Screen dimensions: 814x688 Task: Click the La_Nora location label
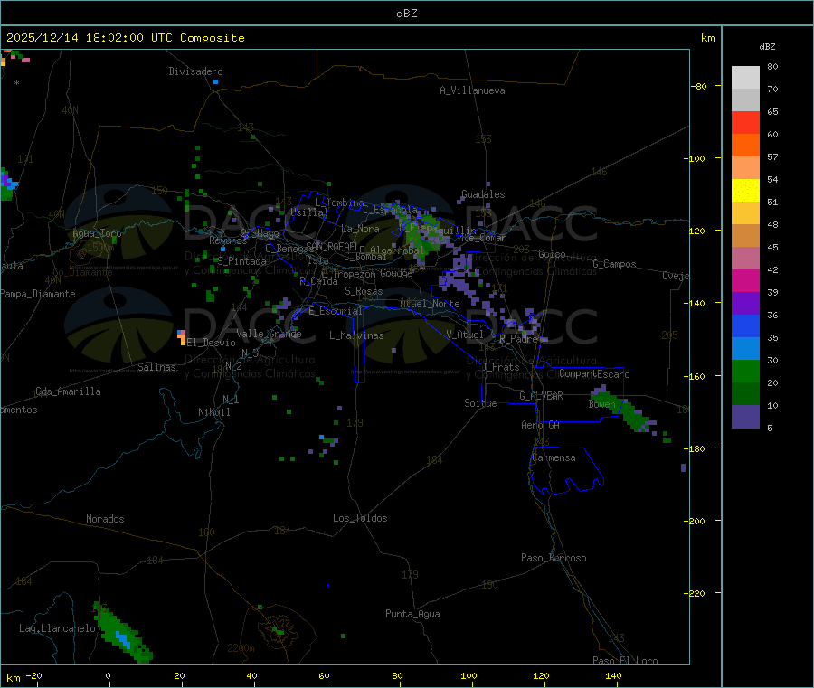(360, 229)
